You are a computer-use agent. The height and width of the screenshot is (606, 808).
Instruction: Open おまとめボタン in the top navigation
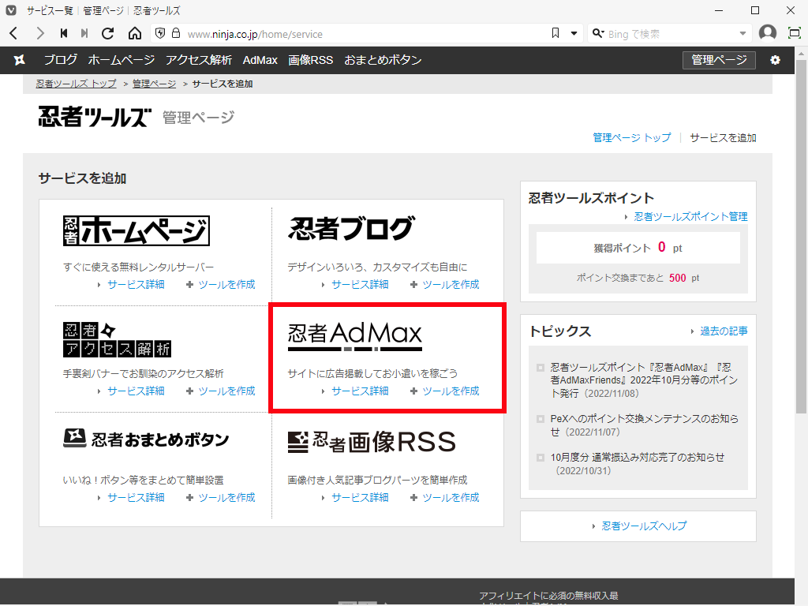[x=383, y=60]
